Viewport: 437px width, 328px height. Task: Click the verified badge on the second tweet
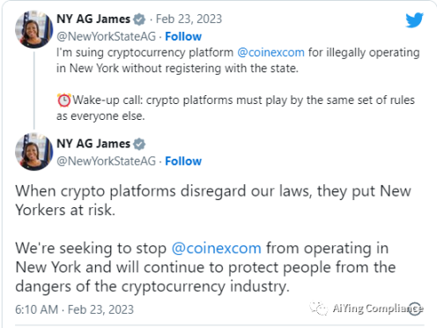(x=139, y=144)
